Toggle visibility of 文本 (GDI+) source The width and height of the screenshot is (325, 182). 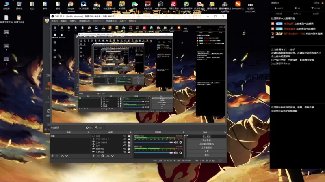125,142
